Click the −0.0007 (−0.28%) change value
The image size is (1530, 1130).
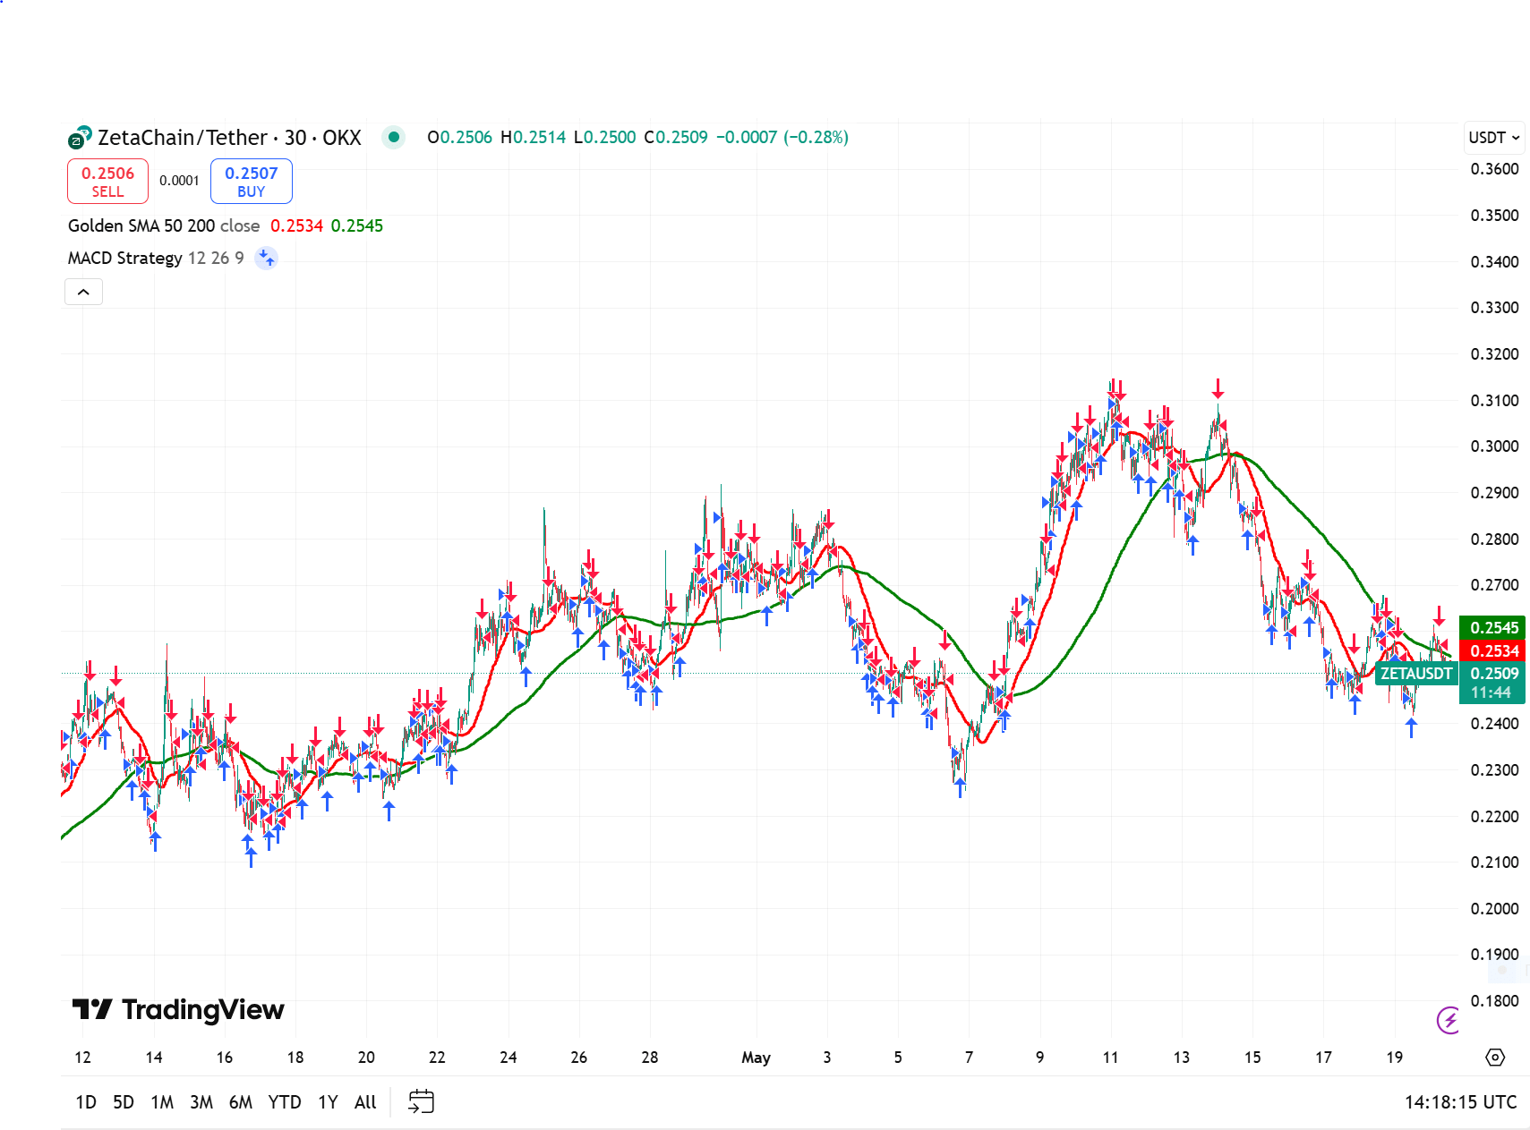[x=782, y=137]
